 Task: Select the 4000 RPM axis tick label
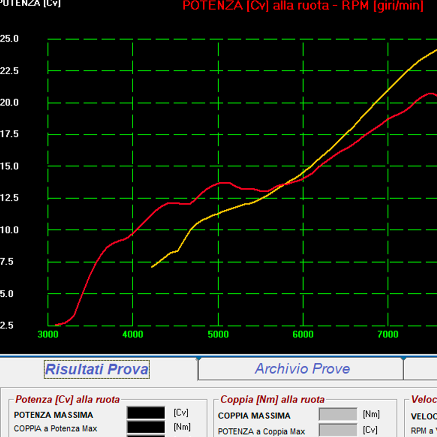(133, 334)
